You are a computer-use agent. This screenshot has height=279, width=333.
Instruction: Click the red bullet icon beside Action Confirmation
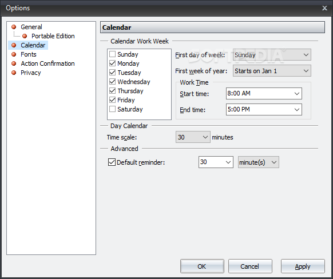tap(14, 63)
